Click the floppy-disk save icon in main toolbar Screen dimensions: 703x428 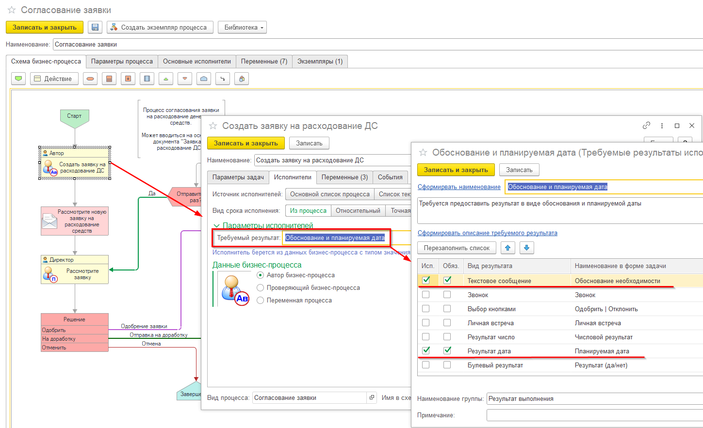[95, 28]
